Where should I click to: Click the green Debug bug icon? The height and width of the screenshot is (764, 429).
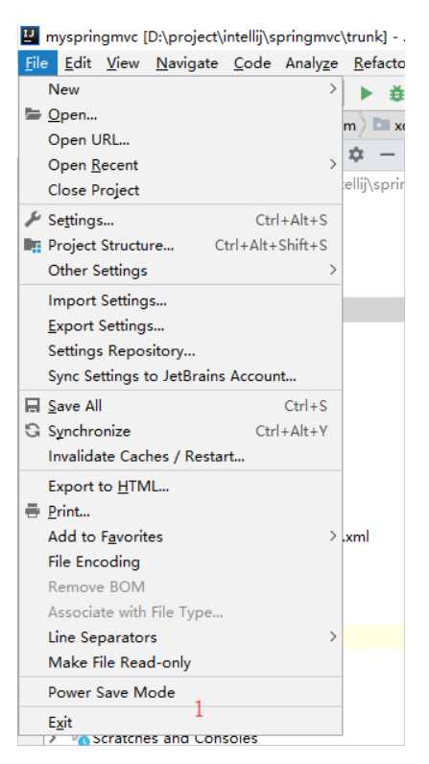397,93
